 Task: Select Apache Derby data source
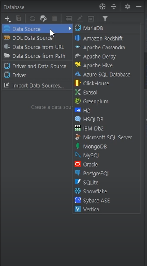(x=106, y=56)
